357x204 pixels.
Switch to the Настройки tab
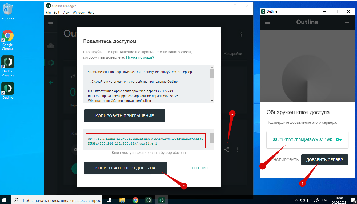coord(233,54)
